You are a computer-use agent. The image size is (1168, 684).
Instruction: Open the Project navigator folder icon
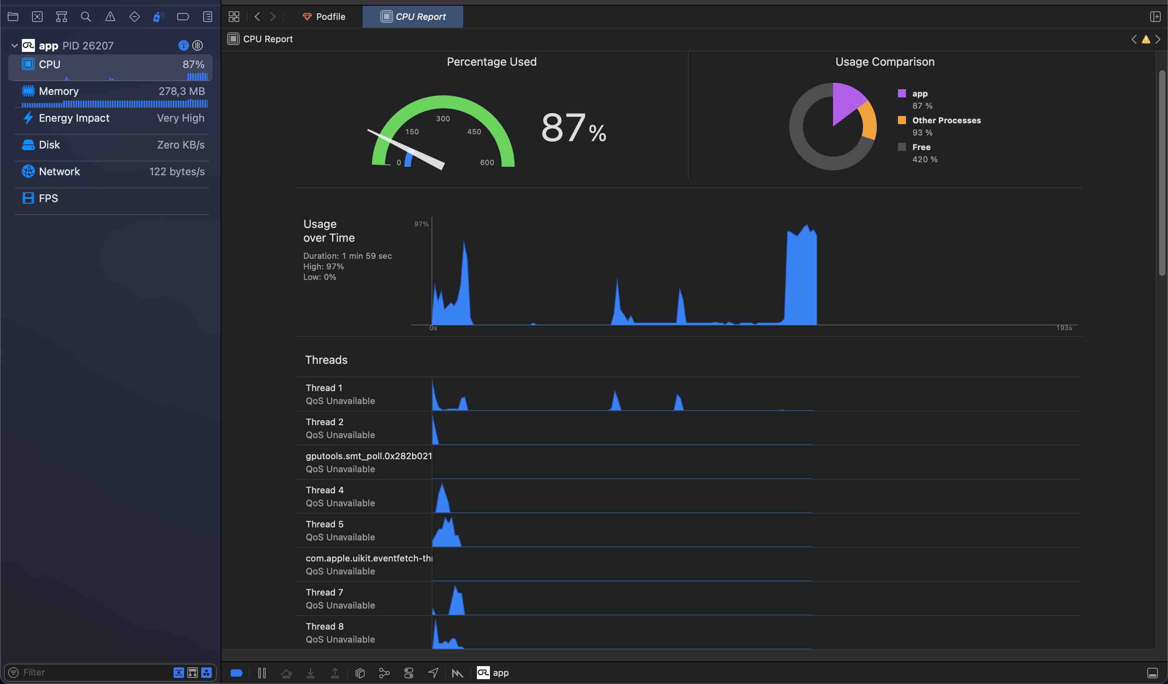pos(13,17)
